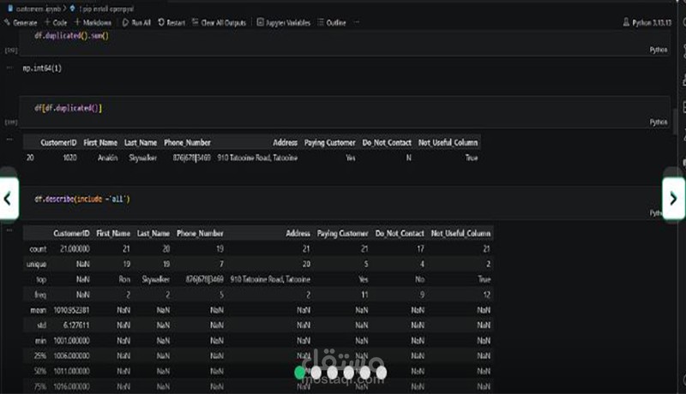
Task: Click the np.int64(1) output text
Action: [x=42, y=69]
